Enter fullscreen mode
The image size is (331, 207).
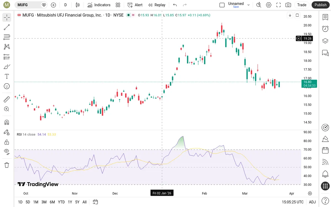pyautogui.click(x=278, y=5)
